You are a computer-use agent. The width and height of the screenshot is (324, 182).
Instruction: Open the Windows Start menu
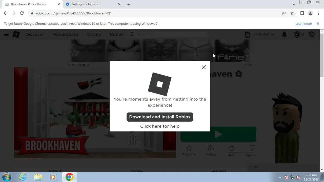coord(7,177)
